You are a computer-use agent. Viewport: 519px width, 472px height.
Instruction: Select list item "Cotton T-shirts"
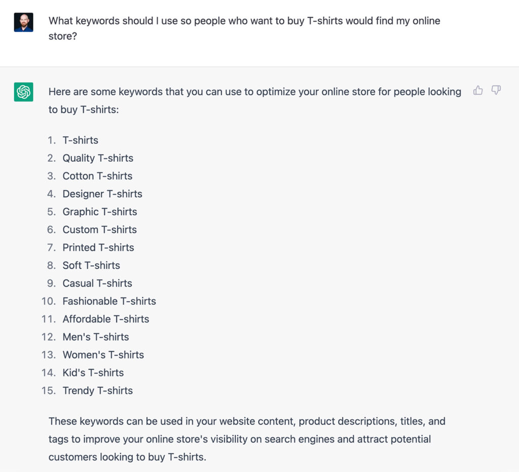point(97,176)
